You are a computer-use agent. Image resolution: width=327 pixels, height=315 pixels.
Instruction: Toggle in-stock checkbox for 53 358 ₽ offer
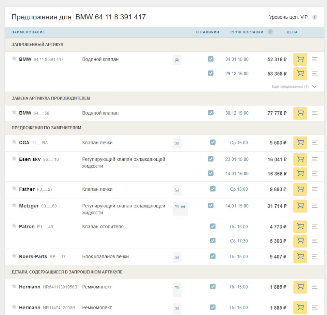point(211,73)
